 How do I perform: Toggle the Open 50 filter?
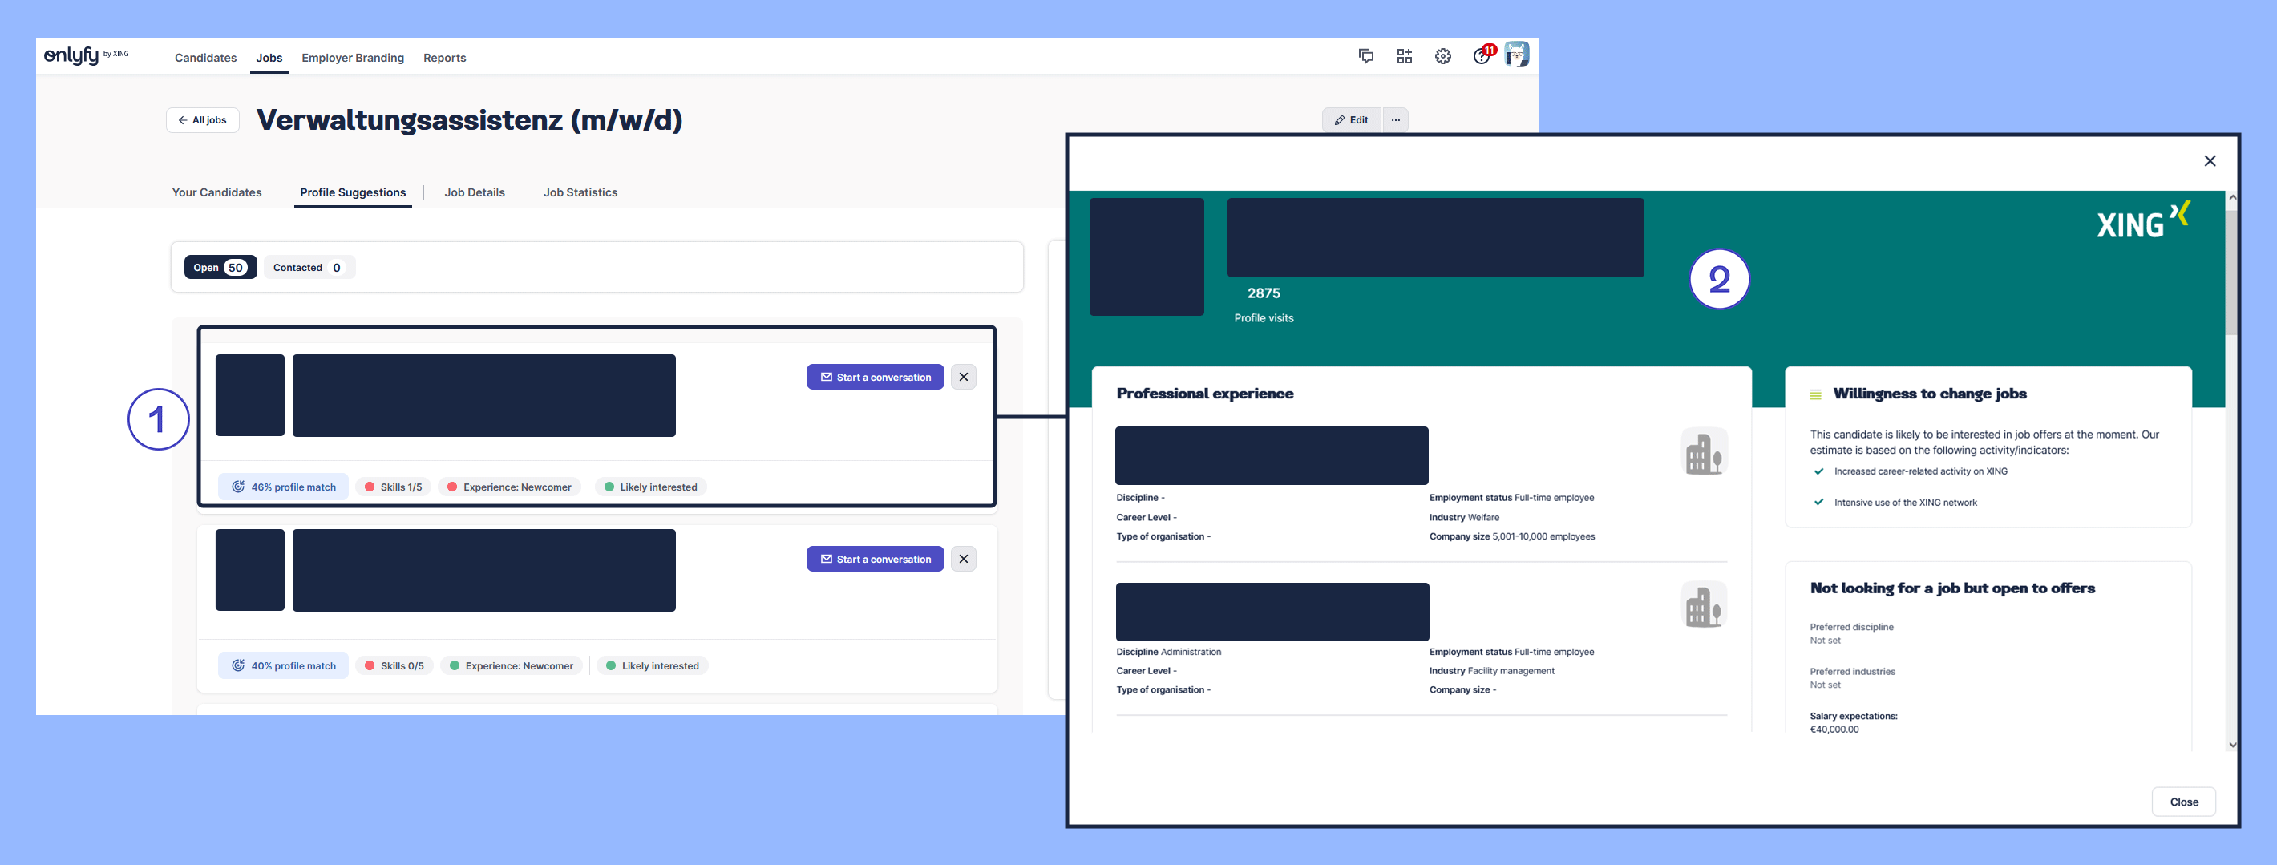[220, 268]
